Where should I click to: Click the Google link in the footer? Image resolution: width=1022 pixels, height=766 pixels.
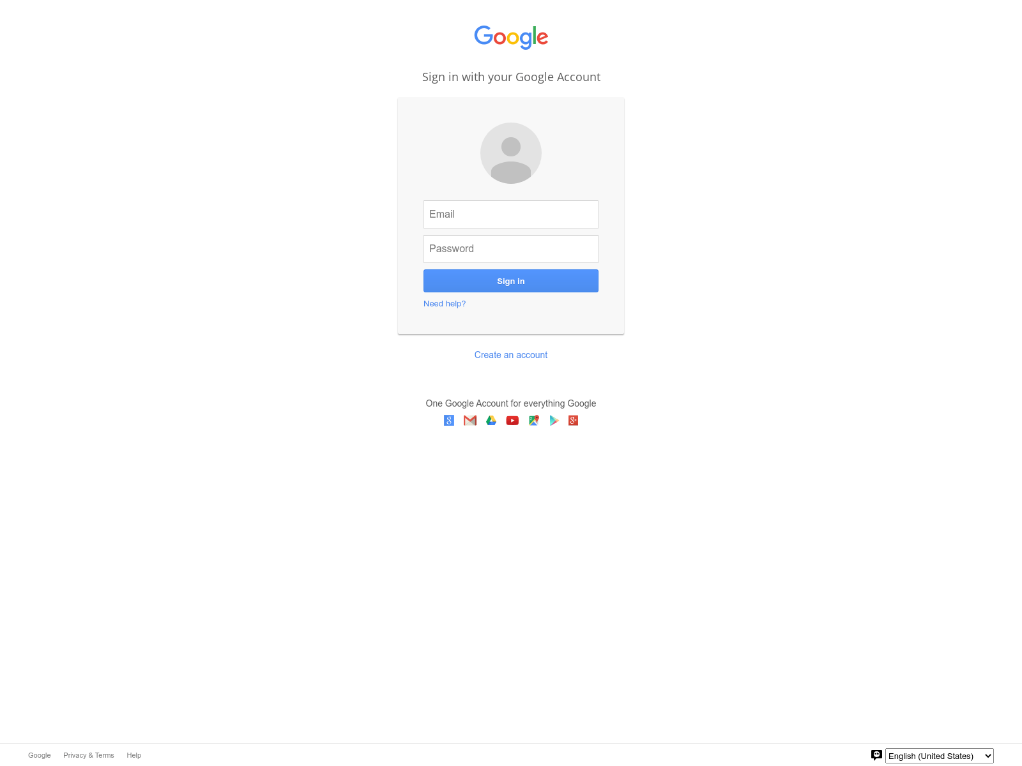coord(40,755)
